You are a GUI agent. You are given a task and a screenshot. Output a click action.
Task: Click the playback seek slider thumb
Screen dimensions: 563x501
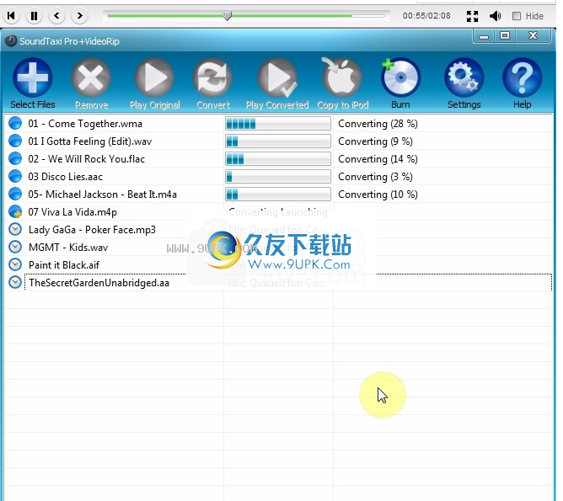coord(227,16)
